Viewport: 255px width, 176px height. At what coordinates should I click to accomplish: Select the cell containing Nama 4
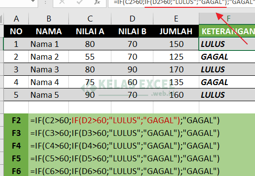[x=49, y=82]
